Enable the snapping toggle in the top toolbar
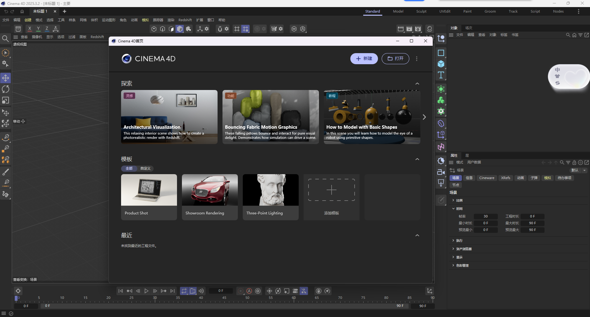Image resolution: width=590 pixels, height=317 pixels. coord(220,29)
